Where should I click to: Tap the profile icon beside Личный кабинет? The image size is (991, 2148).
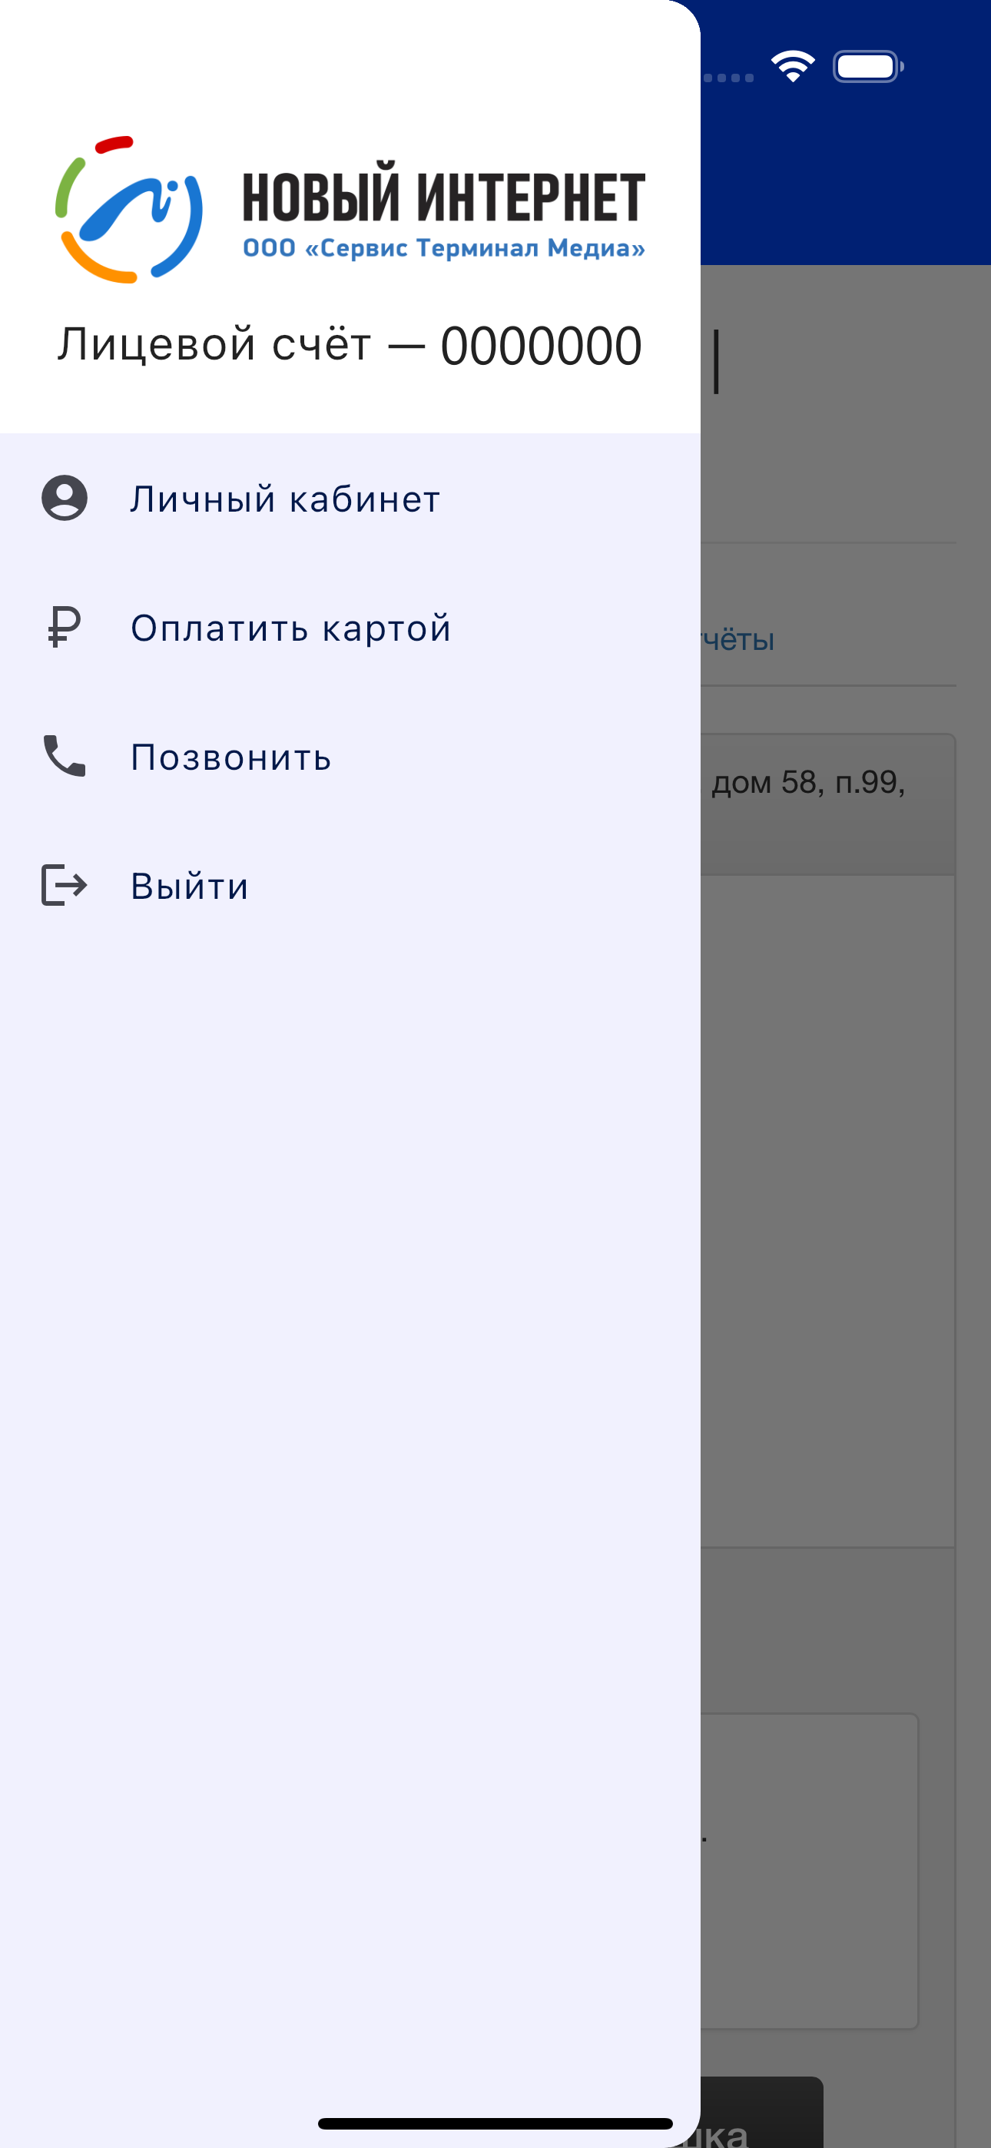pyautogui.click(x=65, y=498)
